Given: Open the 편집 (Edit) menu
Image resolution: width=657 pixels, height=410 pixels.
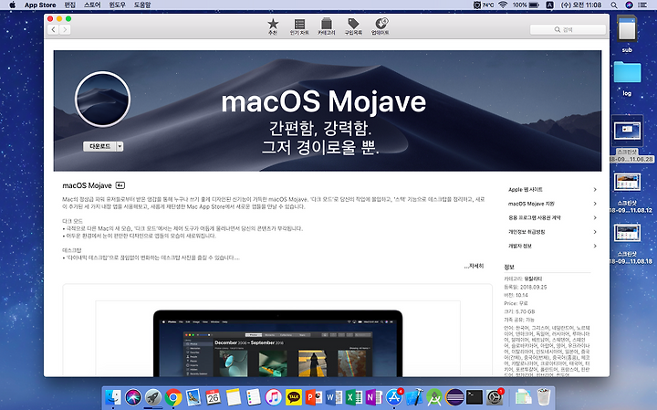Looking at the screenshot, I should [x=69, y=5].
